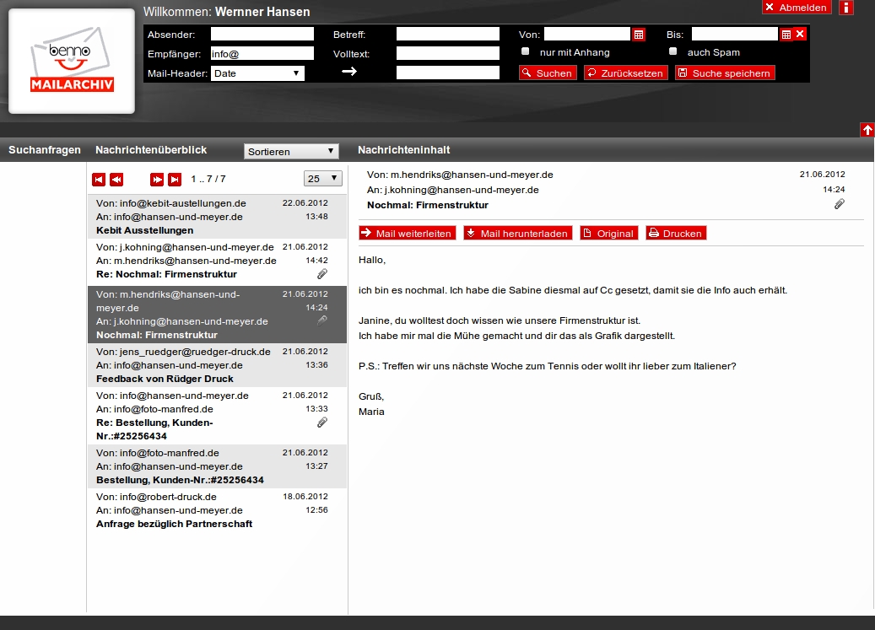Jump to first page of message list
Viewport: 875px width, 630px height.
pyautogui.click(x=99, y=180)
